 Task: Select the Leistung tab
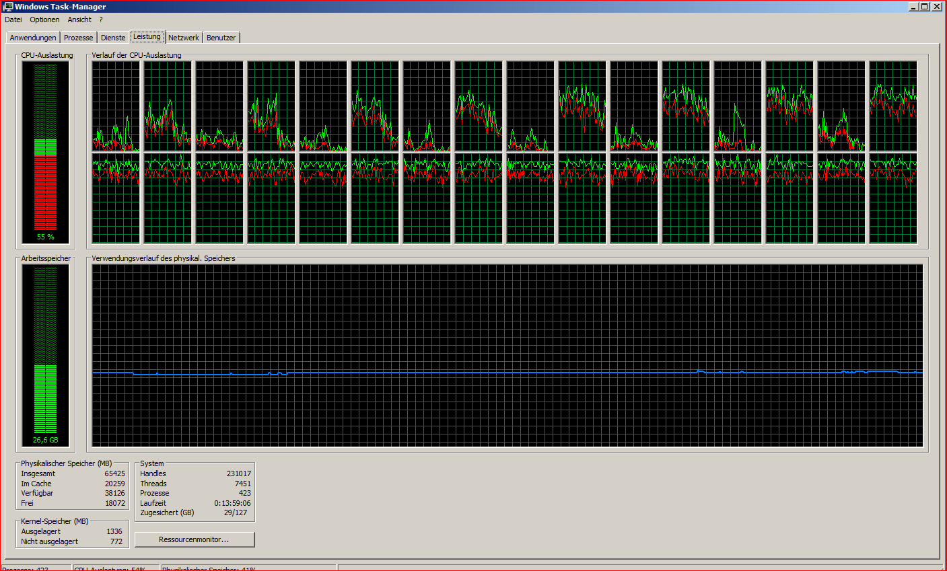click(147, 36)
